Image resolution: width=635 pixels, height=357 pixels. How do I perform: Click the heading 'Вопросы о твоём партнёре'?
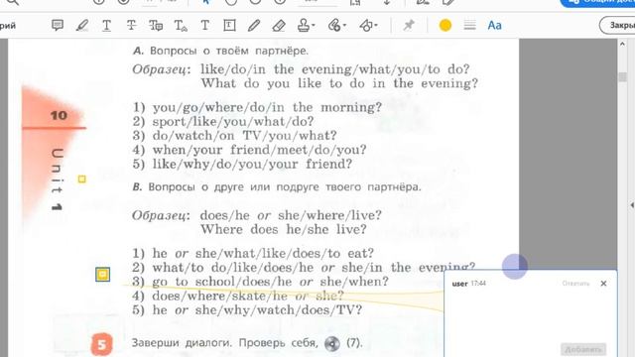tap(229, 51)
